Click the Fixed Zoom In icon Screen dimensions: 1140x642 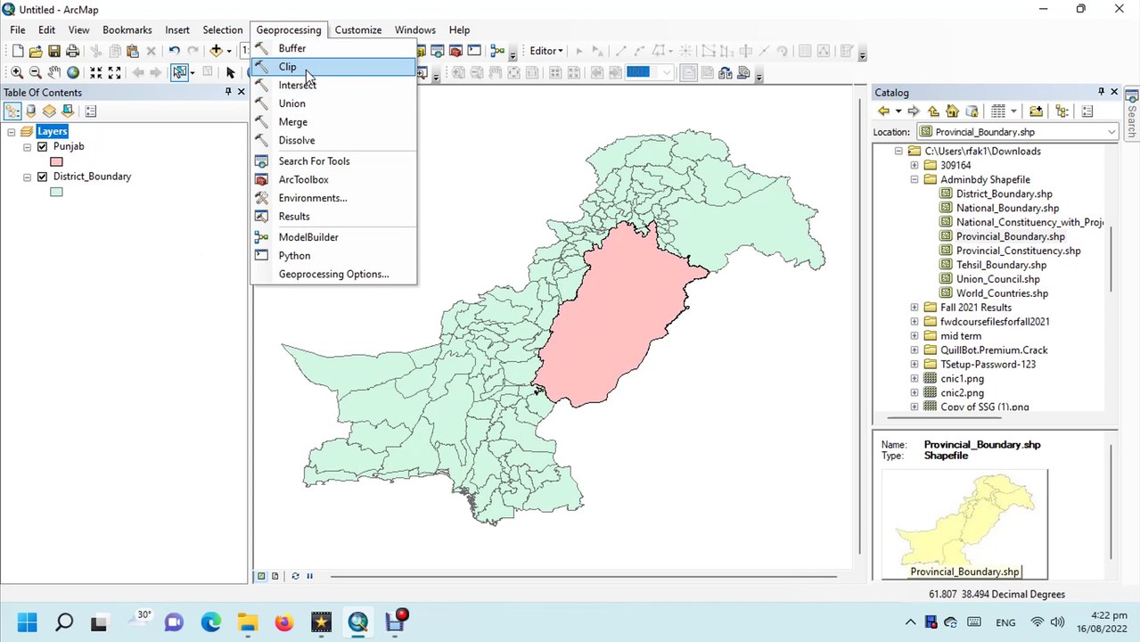tap(95, 72)
